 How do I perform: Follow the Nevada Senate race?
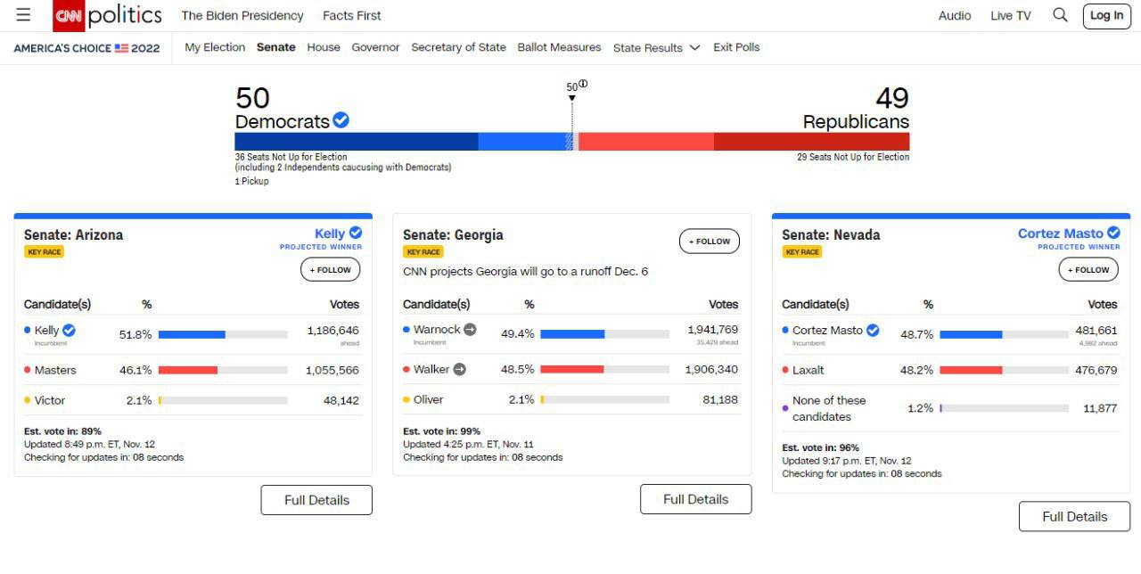click(1088, 270)
